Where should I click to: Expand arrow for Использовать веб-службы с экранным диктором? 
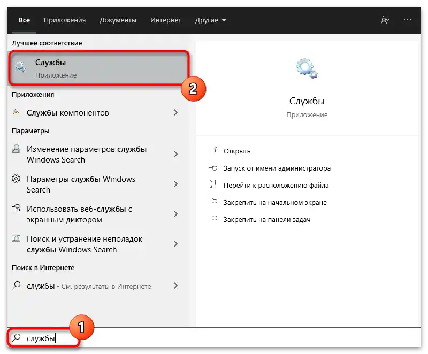[176, 214]
